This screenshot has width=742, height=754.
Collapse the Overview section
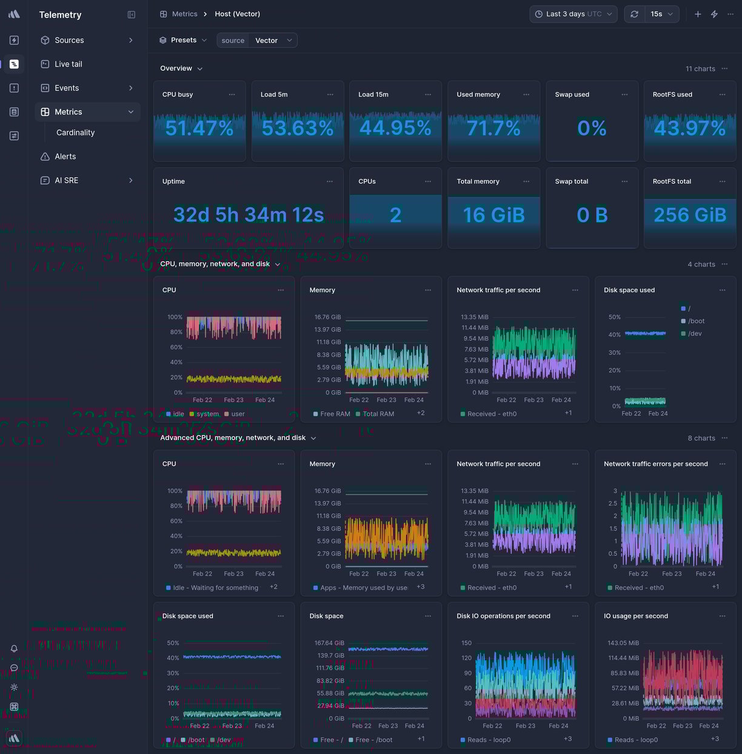coord(200,68)
